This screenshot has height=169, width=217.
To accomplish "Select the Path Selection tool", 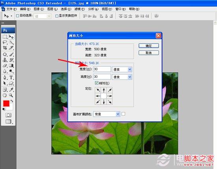I will click(5, 83).
